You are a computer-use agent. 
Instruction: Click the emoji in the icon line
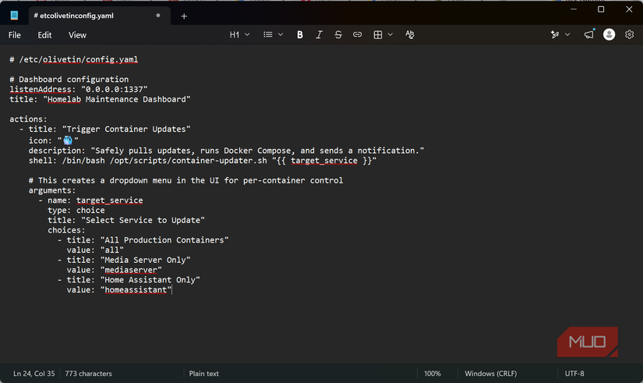[68, 140]
